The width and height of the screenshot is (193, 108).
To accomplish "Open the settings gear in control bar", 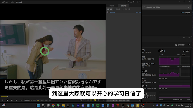I will pyautogui.click(x=98, y=100).
